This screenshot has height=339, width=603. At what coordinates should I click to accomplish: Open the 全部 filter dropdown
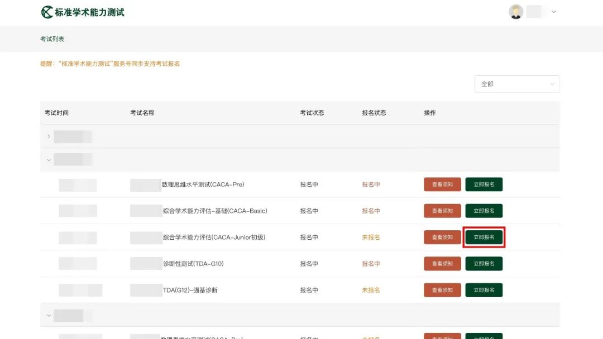tap(517, 84)
